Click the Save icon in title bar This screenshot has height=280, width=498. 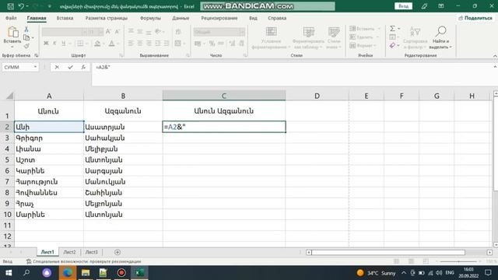click(10, 6)
